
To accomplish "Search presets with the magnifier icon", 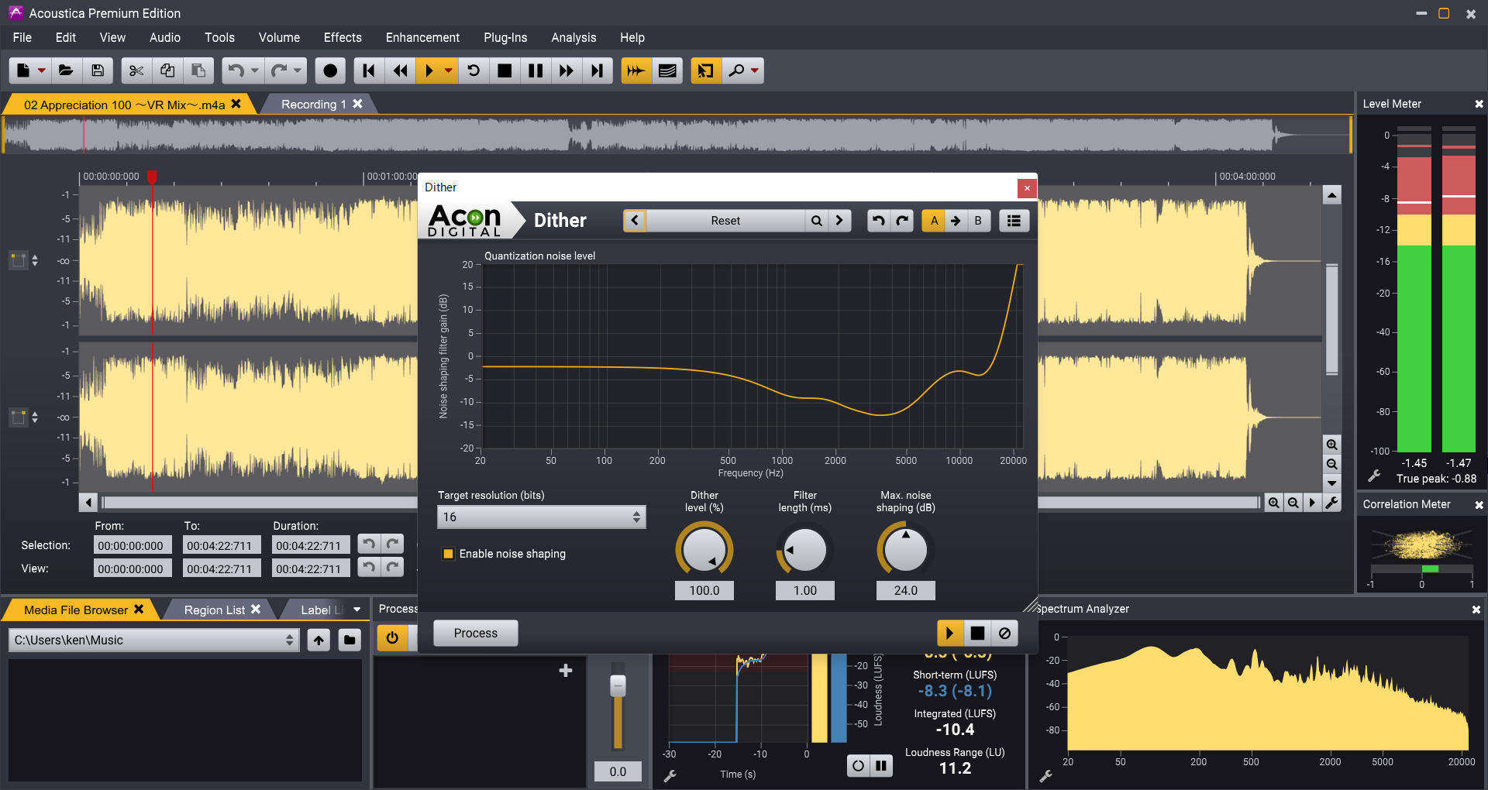I will click(817, 221).
